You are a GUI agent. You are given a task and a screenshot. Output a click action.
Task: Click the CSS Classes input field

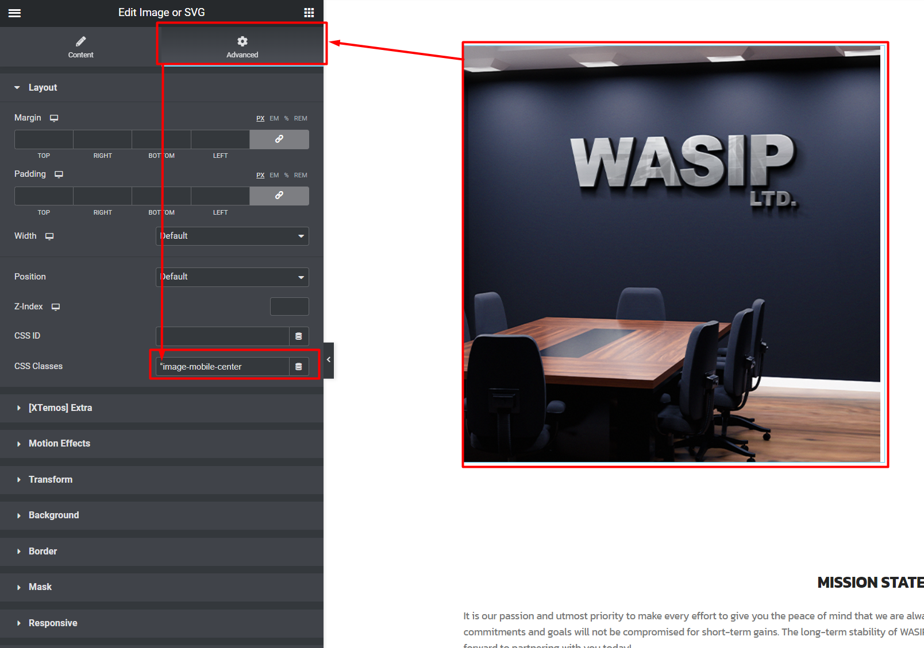(222, 366)
